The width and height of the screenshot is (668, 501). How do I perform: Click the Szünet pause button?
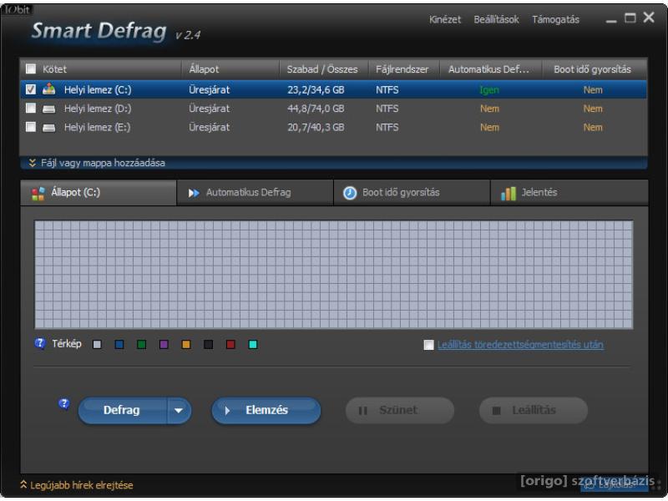click(400, 411)
